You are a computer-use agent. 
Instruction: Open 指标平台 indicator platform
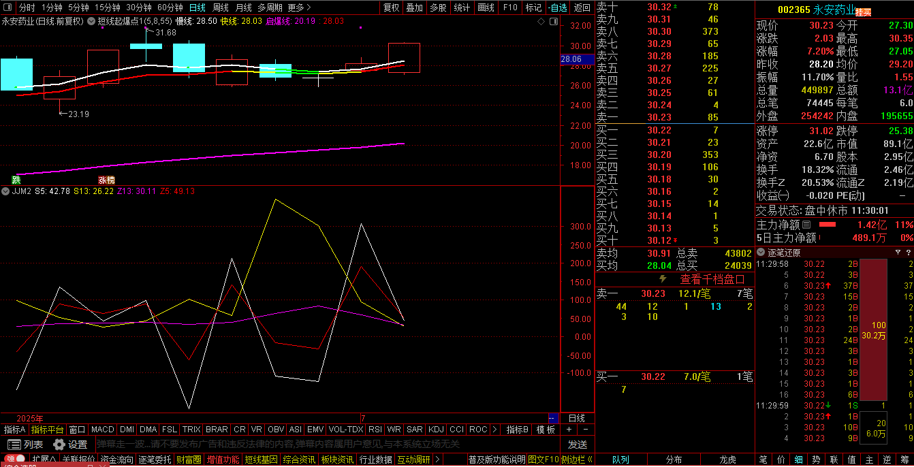[47, 430]
